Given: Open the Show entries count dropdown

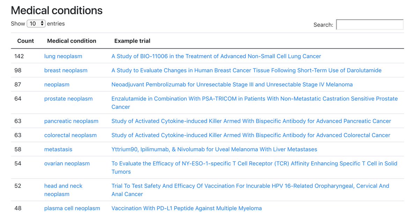Looking at the screenshot, I should pyautogui.click(x=36, y=24).
